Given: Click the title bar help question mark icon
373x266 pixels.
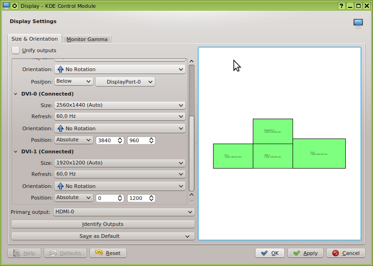Looking at the screenshot, I should click(x=341, y=6).
